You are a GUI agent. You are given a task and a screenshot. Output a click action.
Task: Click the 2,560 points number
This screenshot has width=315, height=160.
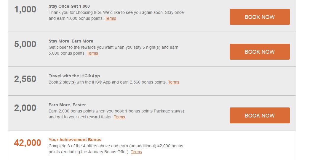coord(25,79)
